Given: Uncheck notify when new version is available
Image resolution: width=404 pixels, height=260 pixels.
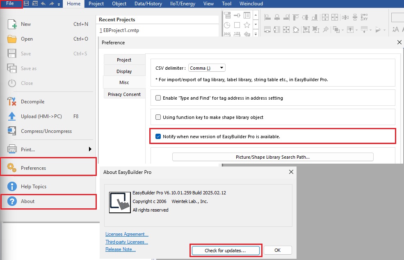Looking at the screenshot, I should coord(158,137).
